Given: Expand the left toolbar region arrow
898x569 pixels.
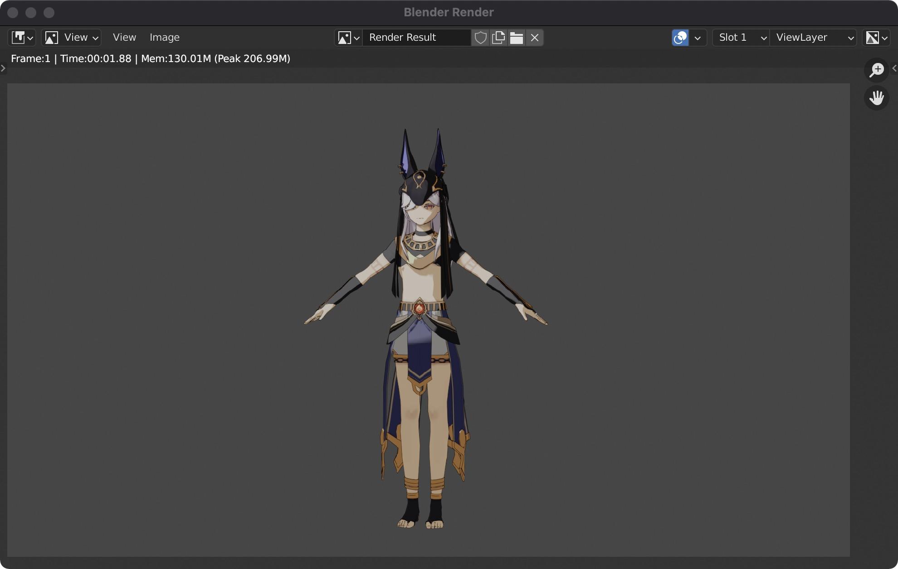Looking at the screenshot, I should tap(3, 68).
